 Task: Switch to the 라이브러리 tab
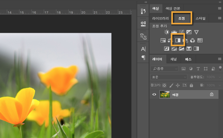pos(160,18)
